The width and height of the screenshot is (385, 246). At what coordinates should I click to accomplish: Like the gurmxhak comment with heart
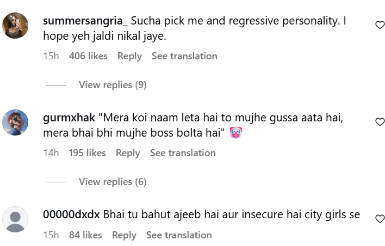point(380,122)
